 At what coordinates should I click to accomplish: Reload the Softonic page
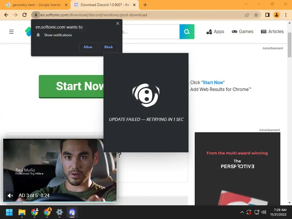(x=25, y=15)
